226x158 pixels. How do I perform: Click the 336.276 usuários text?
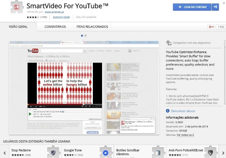point(86,17)
